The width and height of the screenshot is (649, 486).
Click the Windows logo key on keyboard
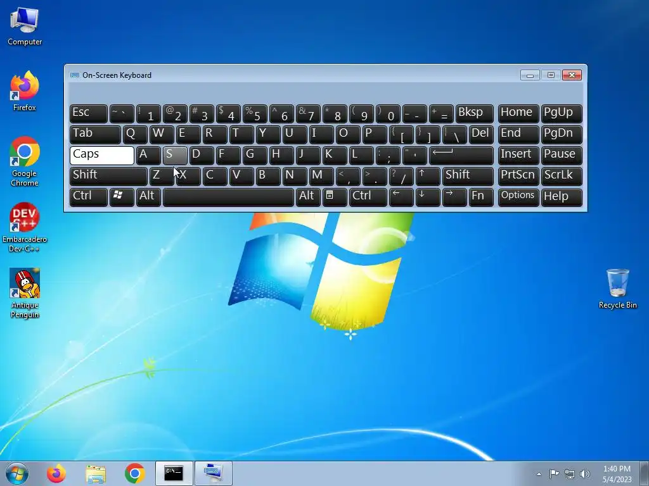pyautogui.click(x=121, y=197)
